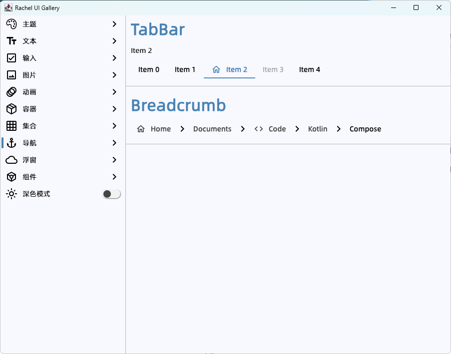
Task: Click the box icon beside 容器
Action: tap(11, 109)
